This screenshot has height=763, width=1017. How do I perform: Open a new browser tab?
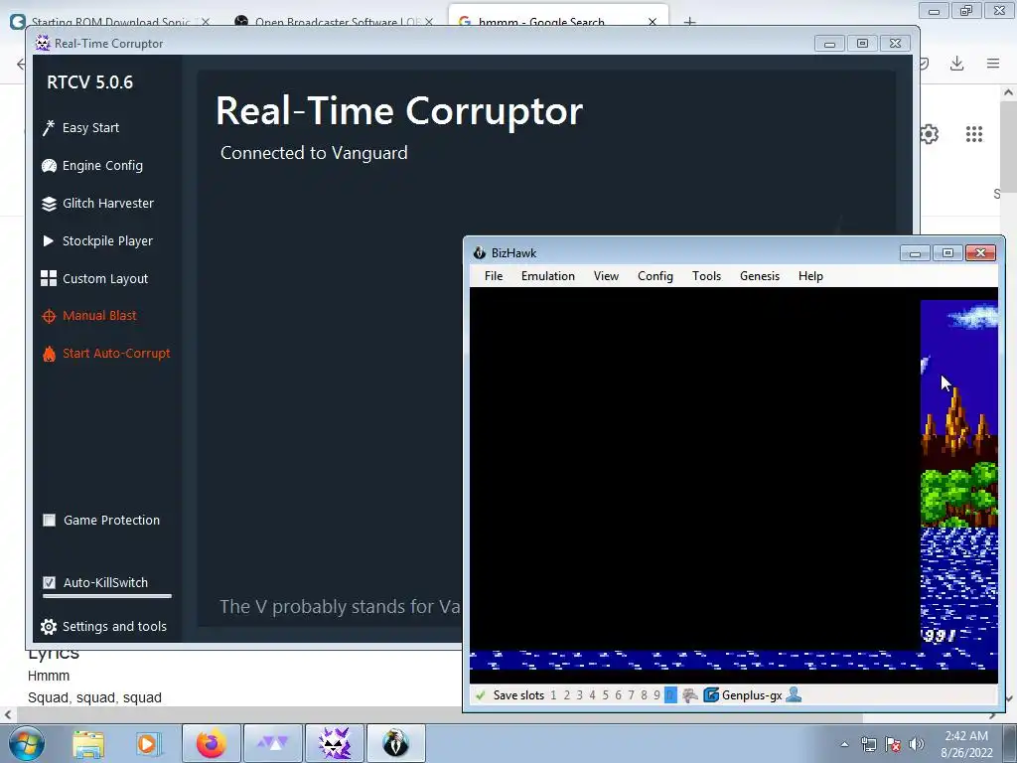pyautogui.click(x=689, y=22)
